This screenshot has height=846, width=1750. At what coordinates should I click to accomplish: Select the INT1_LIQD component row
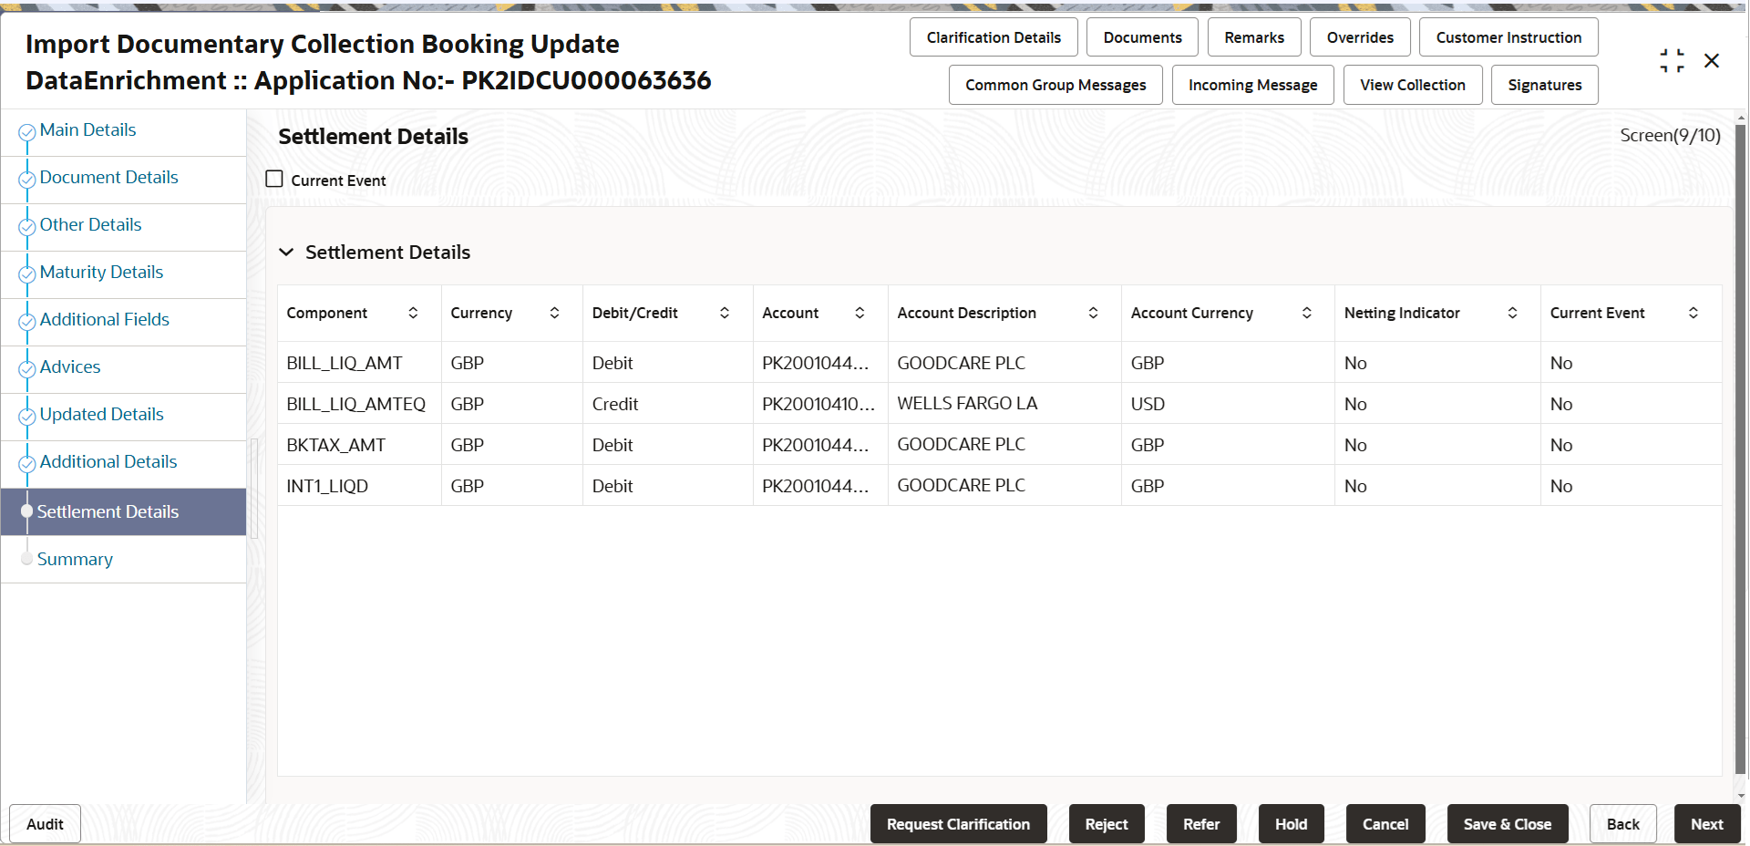tap(1000, 486)
